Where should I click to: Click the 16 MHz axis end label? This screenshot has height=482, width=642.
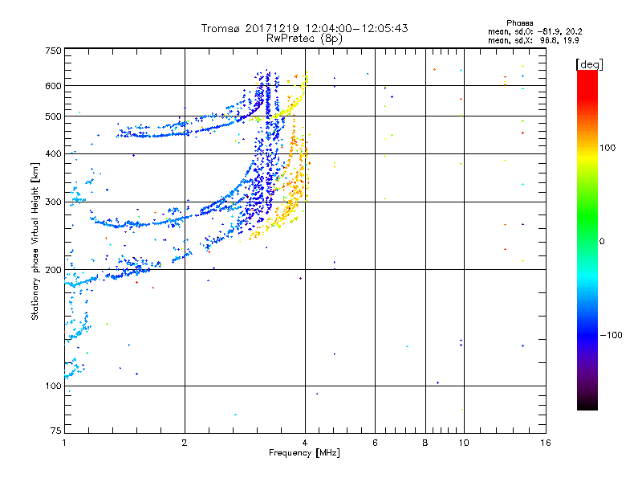pos(546,443)
